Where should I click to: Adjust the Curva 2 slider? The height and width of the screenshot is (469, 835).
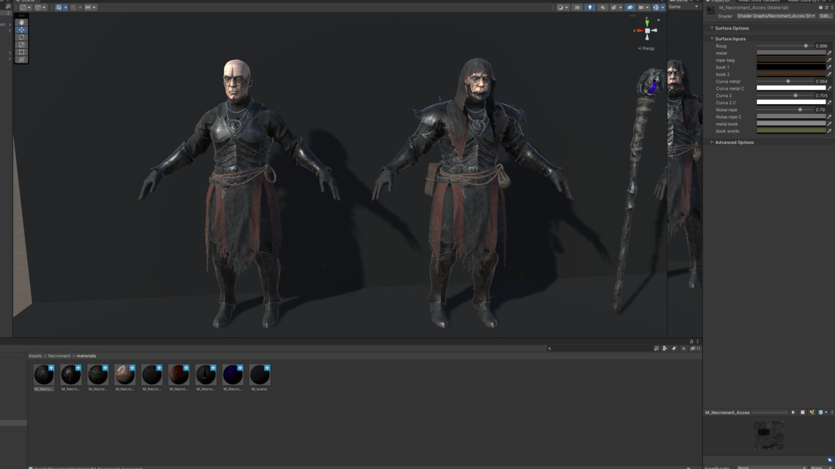pos(784,95)
